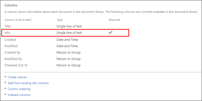Viewport: 202px width, 101px height.
Task: Open Indexed columns
Action: pyautogui.click(x=19, y=95)
